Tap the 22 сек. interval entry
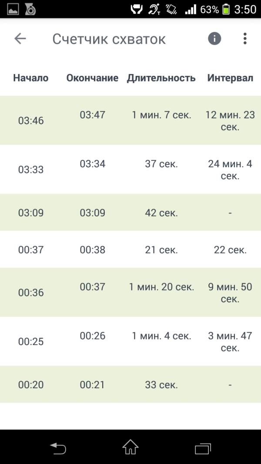This screenshot has width=261, height=464. point(230,250)
